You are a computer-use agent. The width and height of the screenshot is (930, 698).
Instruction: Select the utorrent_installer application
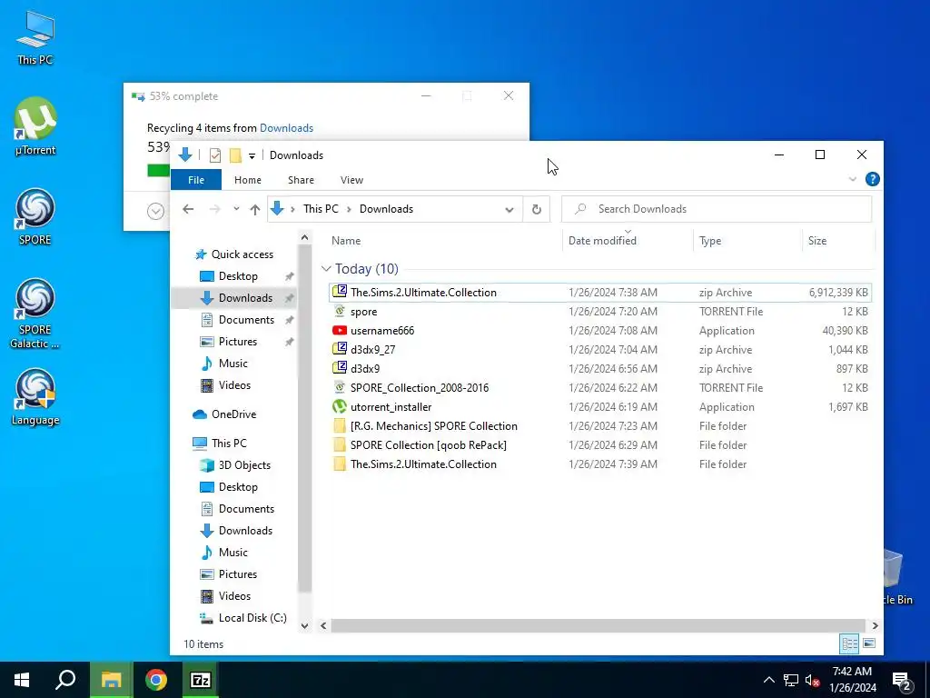[x=600, y=406]
